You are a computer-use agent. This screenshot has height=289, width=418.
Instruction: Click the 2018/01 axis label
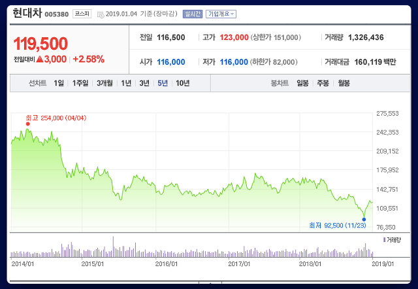click(x=310, y=263)
